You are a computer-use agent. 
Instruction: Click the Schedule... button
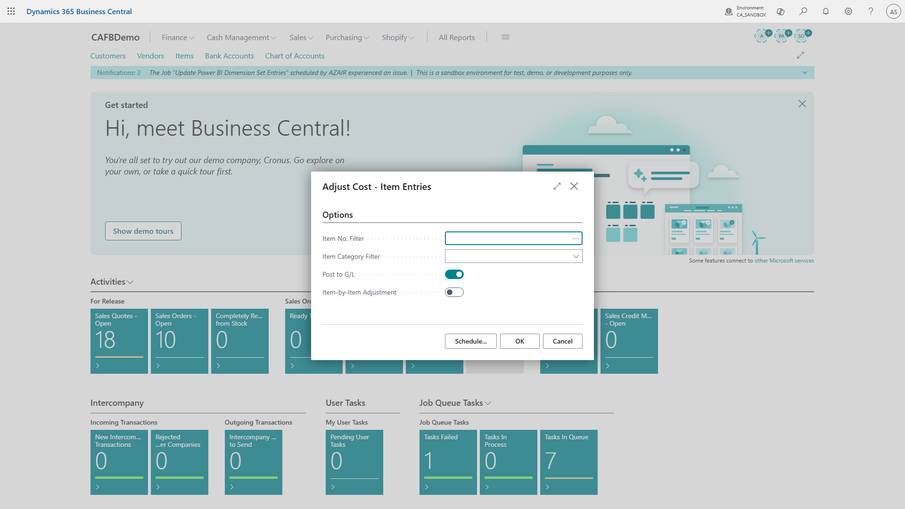470,341
